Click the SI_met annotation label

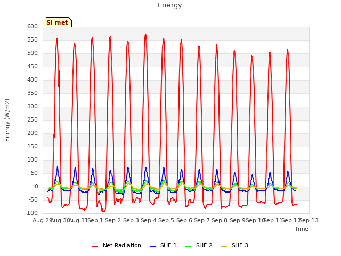pos(57,22)
